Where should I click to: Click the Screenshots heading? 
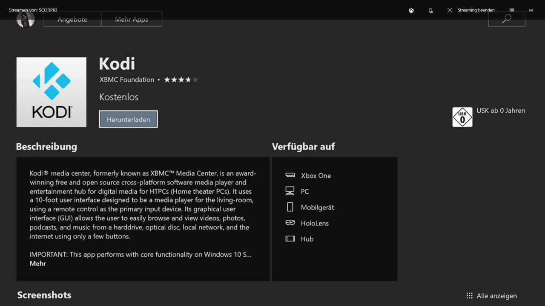[44, 295]
